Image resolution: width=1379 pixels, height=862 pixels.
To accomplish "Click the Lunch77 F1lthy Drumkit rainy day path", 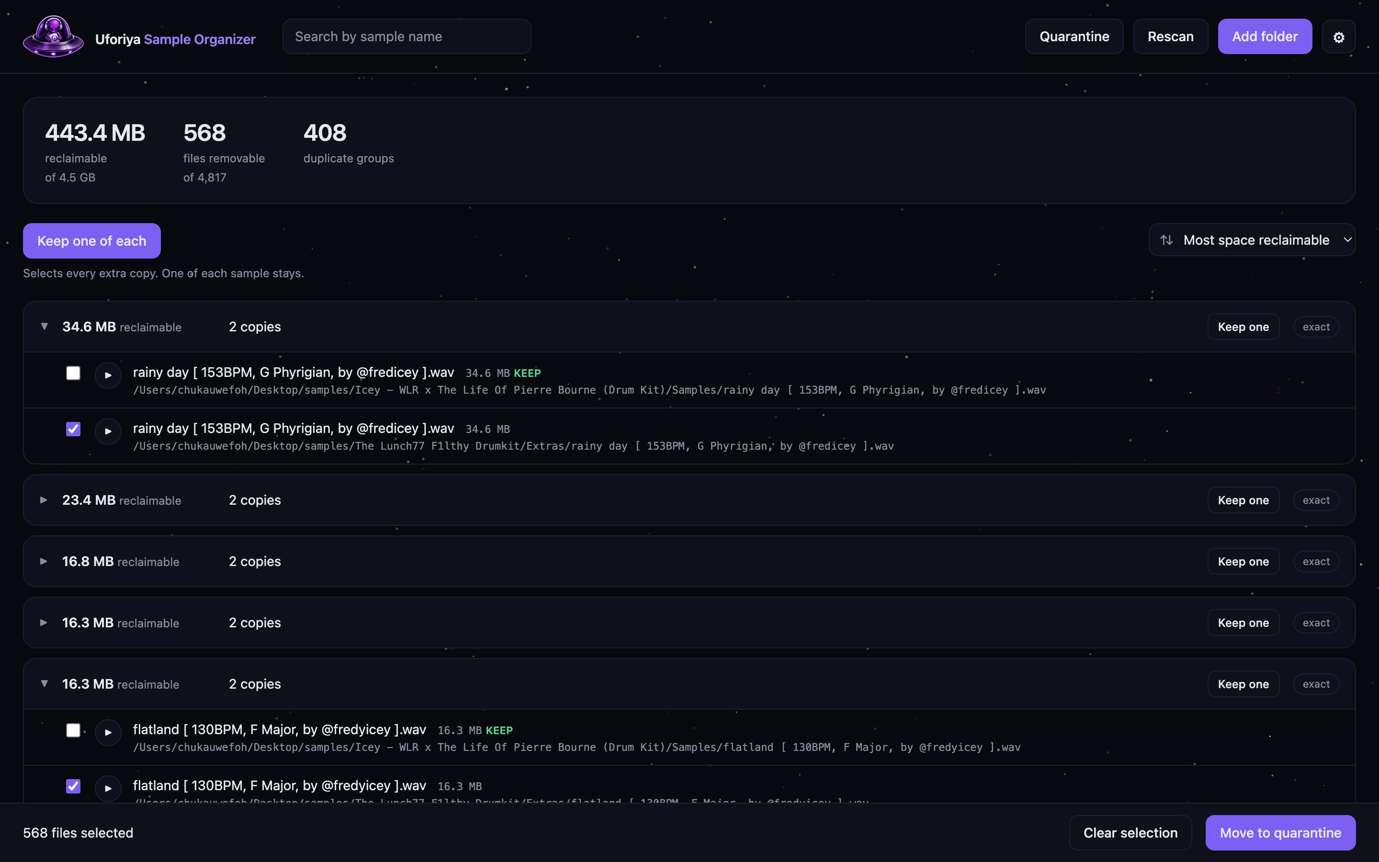I will [513, 446].
